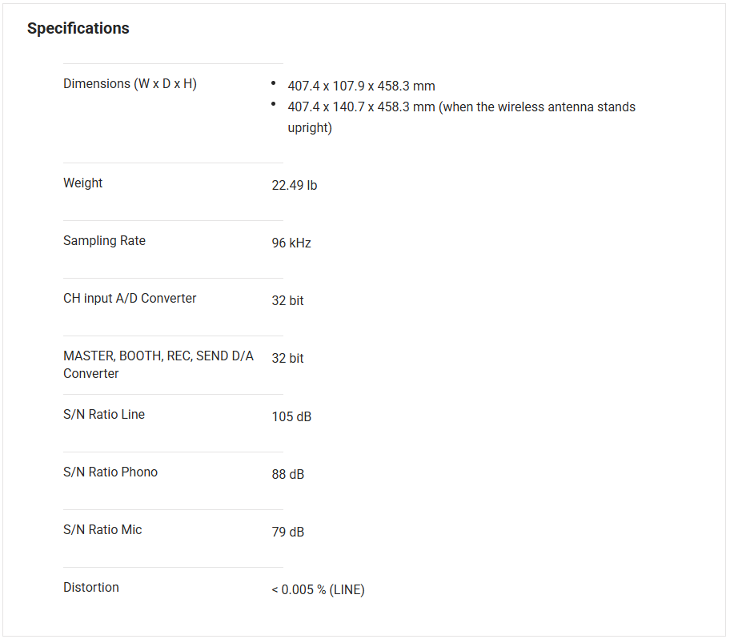Click the 105 dB value
Viewport: 730px width, 639px height.
coord(291,416)
